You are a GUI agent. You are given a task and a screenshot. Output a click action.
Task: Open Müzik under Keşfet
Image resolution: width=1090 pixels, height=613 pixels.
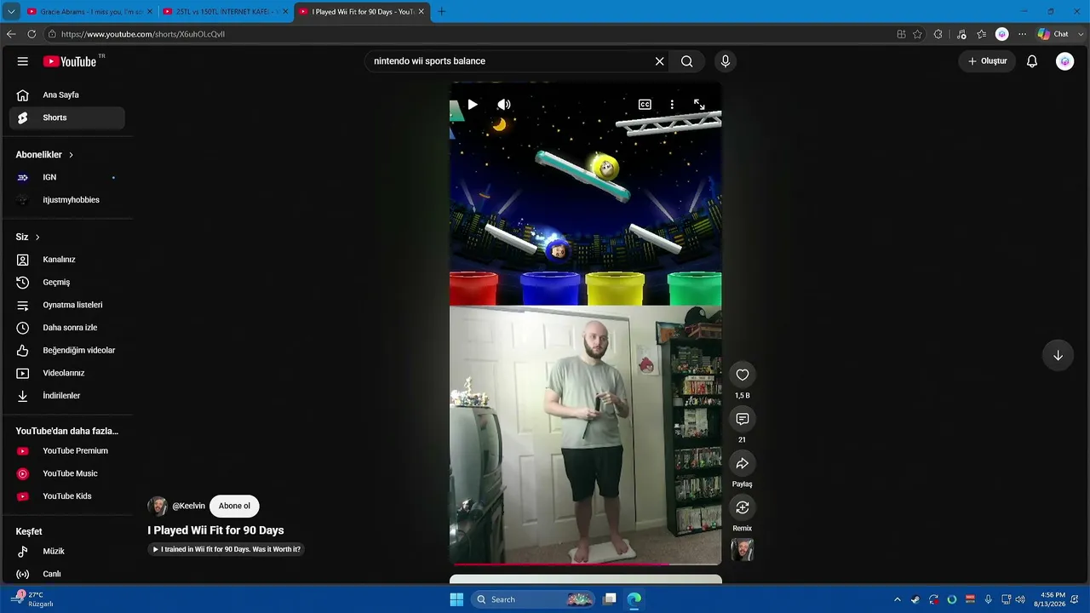tap(67, 551)
